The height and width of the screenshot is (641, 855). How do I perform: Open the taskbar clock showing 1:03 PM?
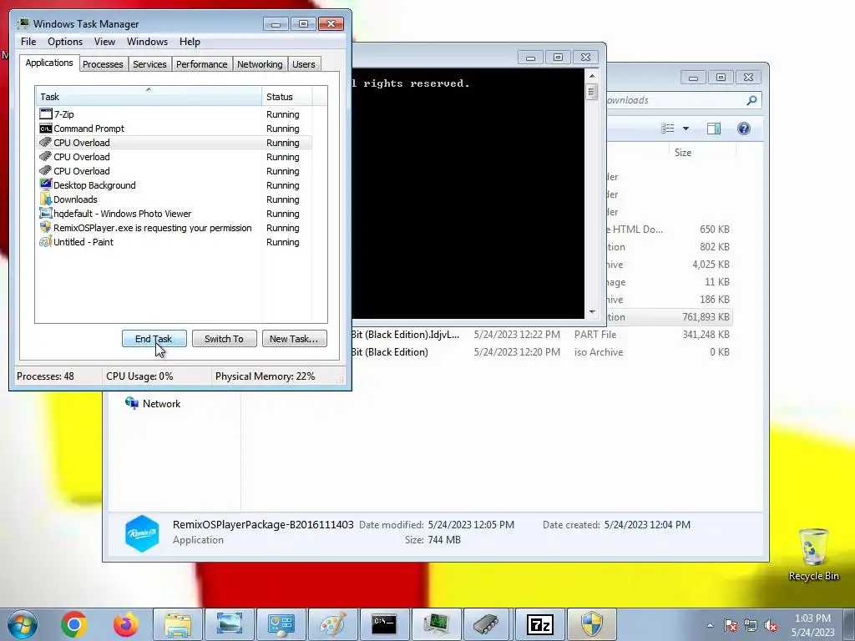(812, 625)
